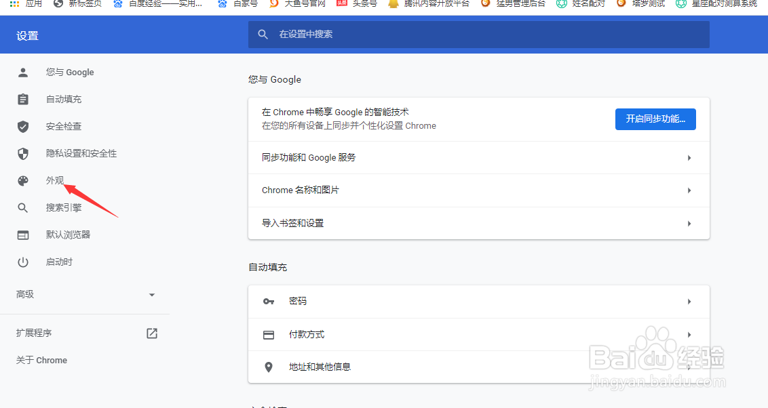Screen dimensions: 768x408
Task: Click the key icon in the 密码 row
Action: (269, 302)
